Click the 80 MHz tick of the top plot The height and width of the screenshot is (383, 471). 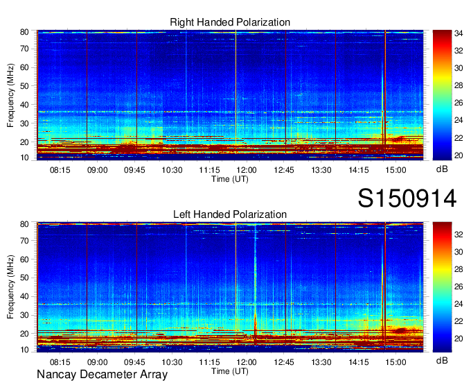[24, 32]
